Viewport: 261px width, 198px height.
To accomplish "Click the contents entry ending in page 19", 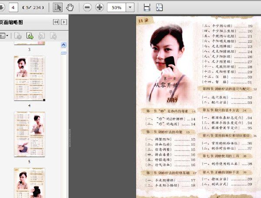I will [x=228, y=26].
